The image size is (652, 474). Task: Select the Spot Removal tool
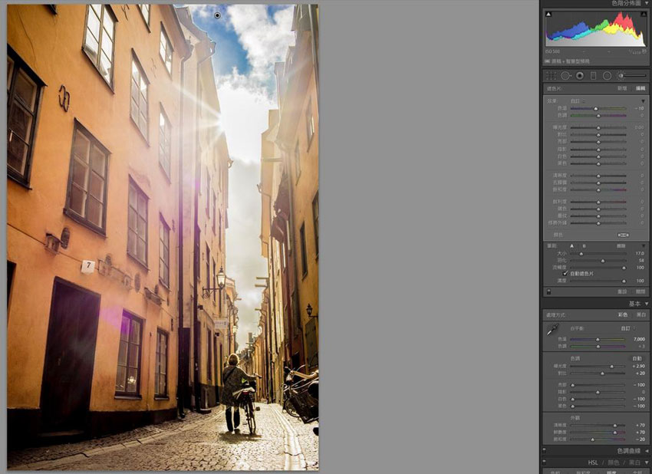(565, 76)
